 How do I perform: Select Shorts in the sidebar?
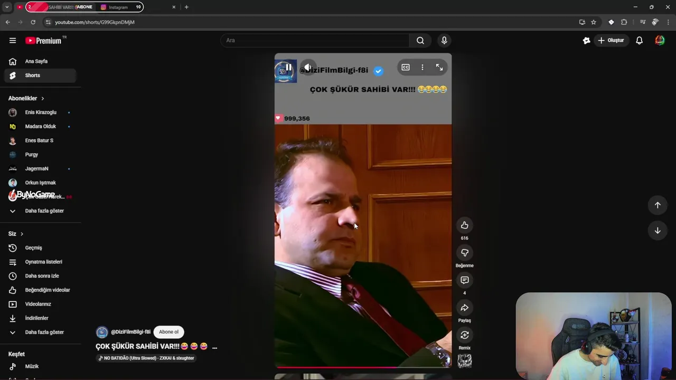click(40, 75)
